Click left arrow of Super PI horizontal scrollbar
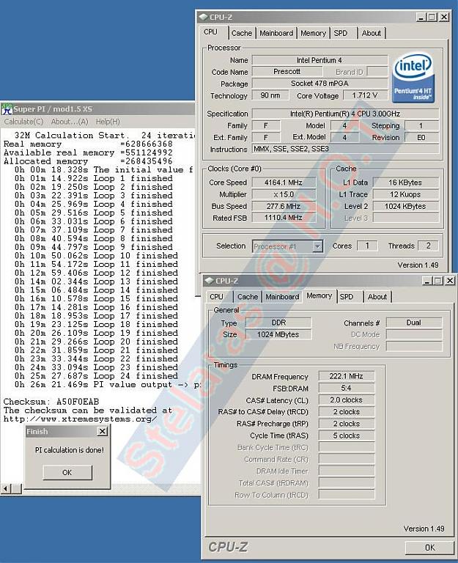The width and height of the screenshot is (458, 563). click(x=6, y=488)
